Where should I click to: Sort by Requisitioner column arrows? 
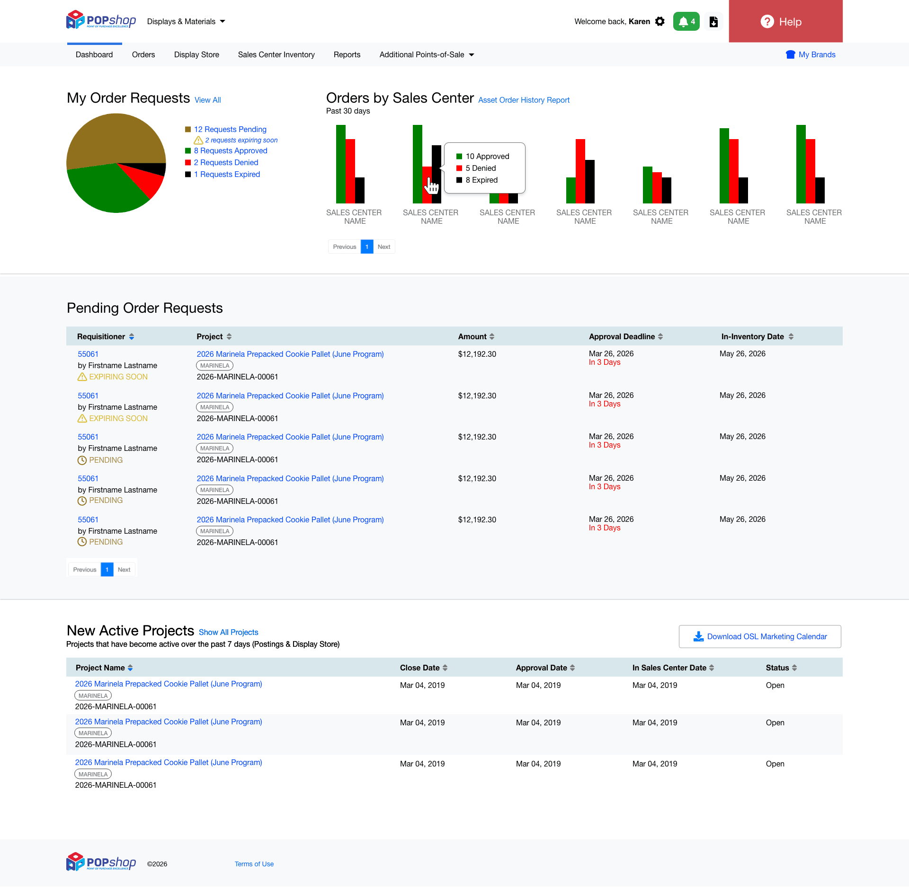(132, 336)
